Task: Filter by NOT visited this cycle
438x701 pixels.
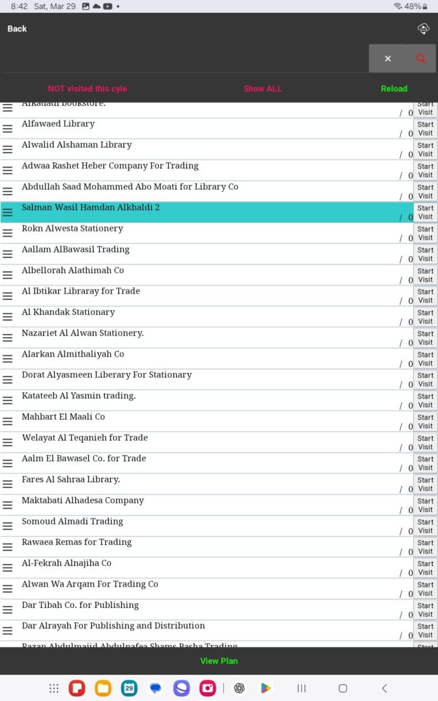Action: [87, 88]
